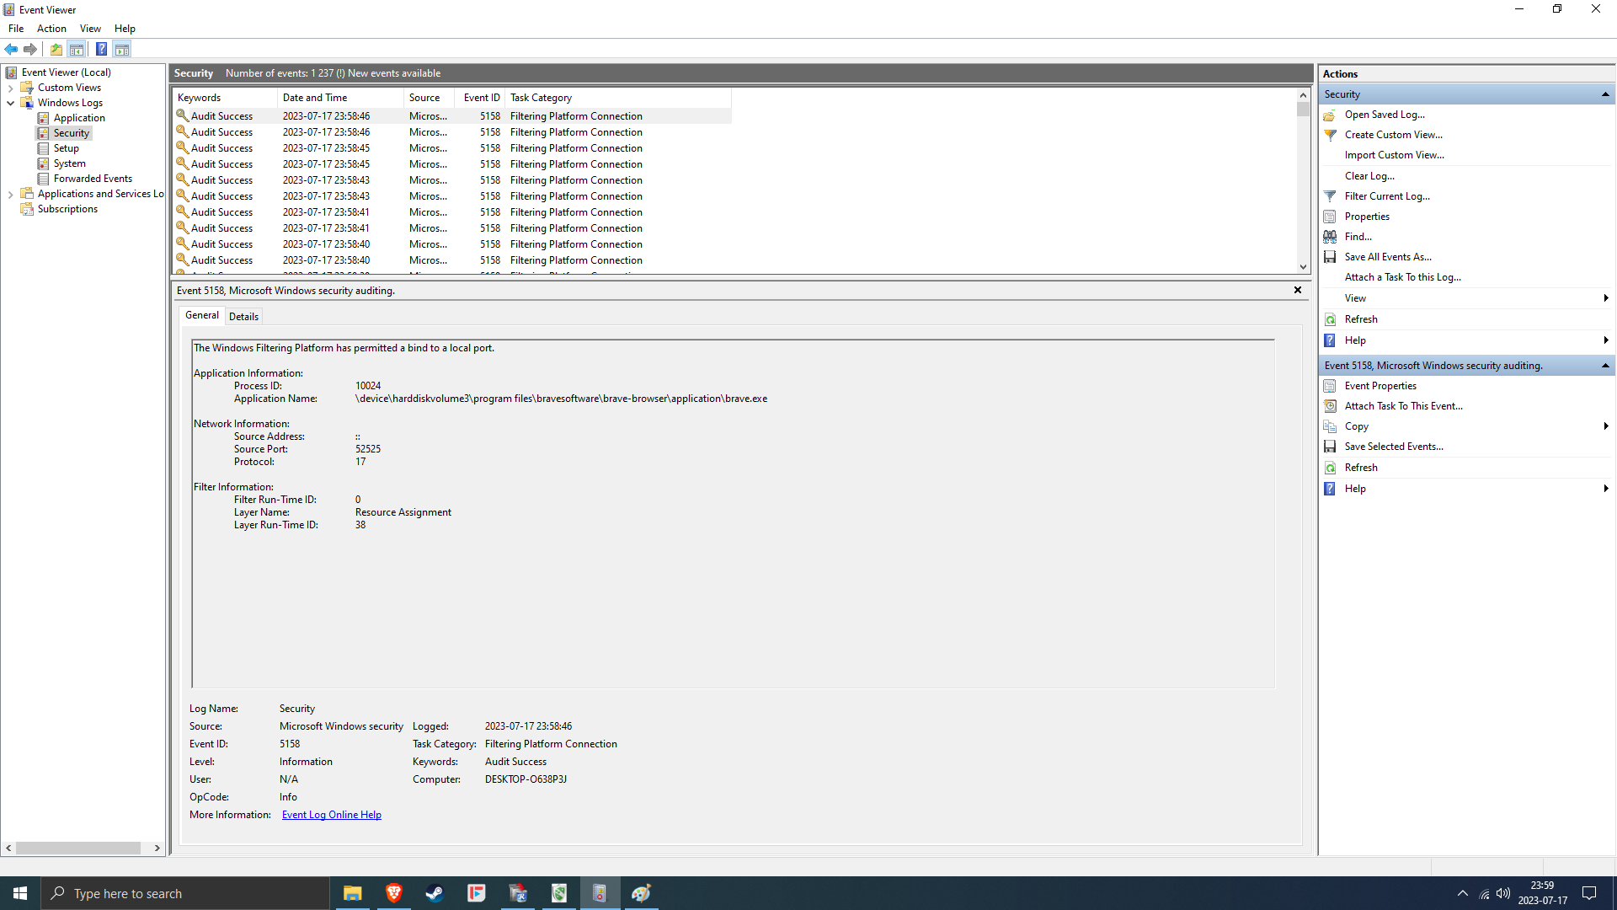Click Attach Task To This Event icon

coord(1330,406)
